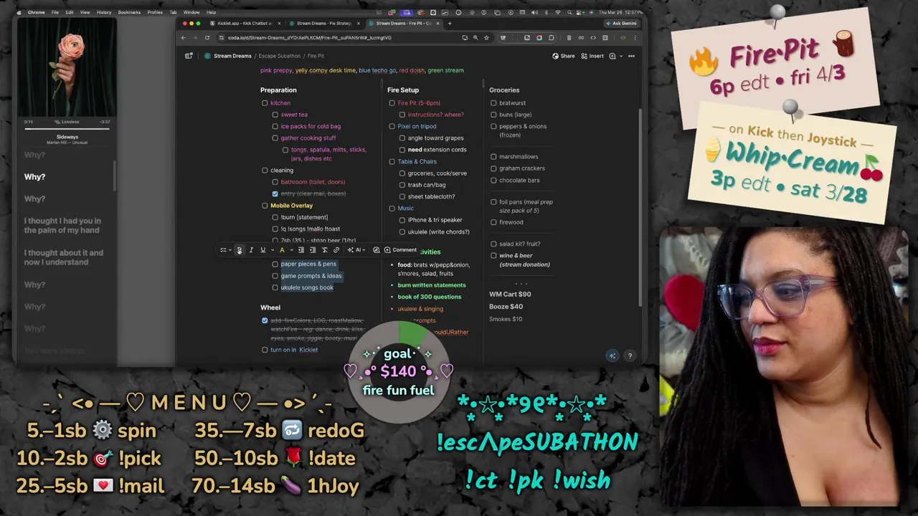Open the Insert menu in Coda

click(592, 56)
